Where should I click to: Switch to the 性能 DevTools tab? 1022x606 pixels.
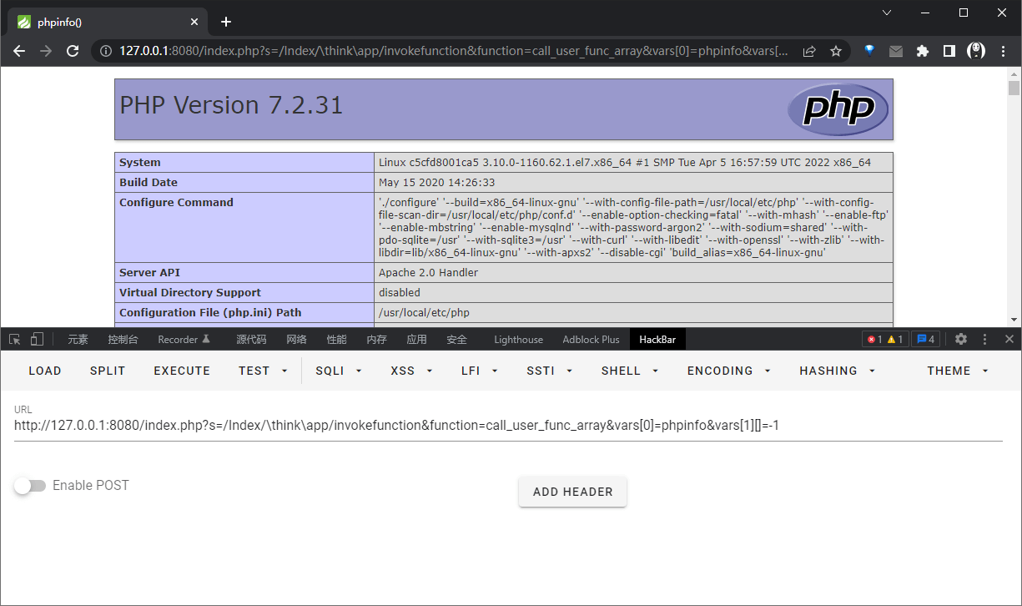click(x=336, y=339)
